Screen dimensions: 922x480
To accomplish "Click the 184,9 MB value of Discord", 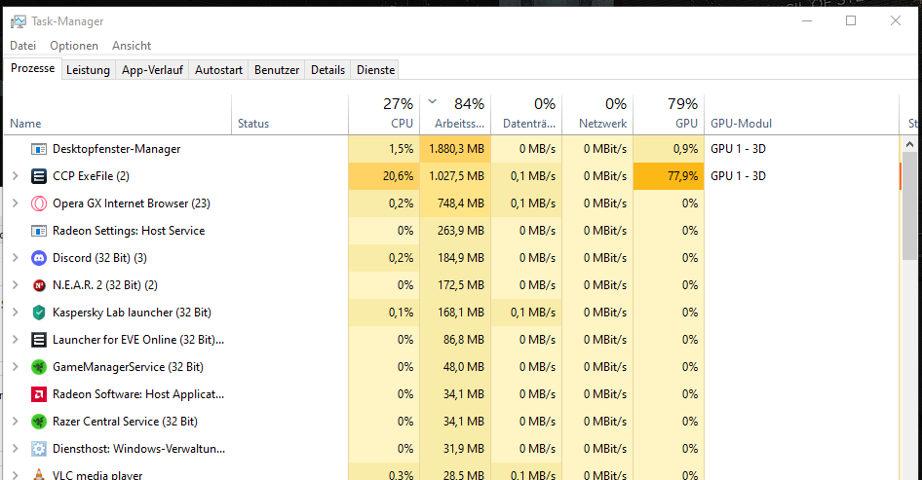I will click(x=461, y=258).
